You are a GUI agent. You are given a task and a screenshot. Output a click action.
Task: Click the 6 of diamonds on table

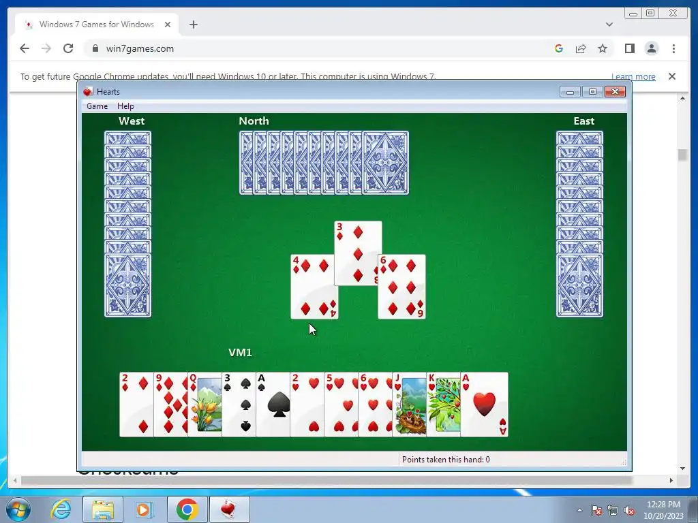click(x=402, y=287)
